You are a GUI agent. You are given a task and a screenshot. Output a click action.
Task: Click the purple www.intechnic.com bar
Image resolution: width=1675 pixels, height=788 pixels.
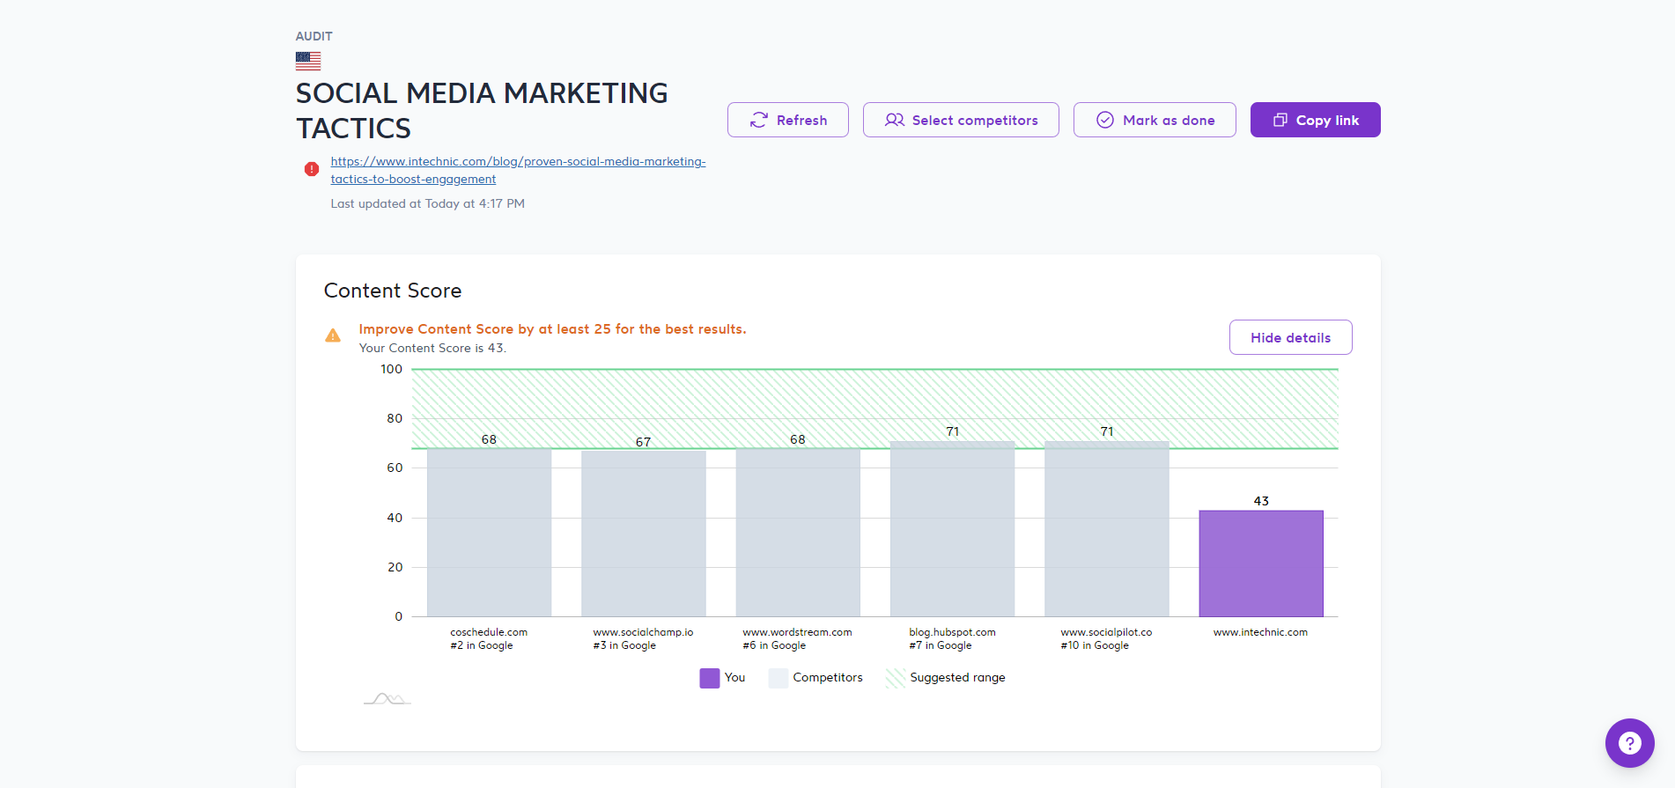pos(1261,563)
